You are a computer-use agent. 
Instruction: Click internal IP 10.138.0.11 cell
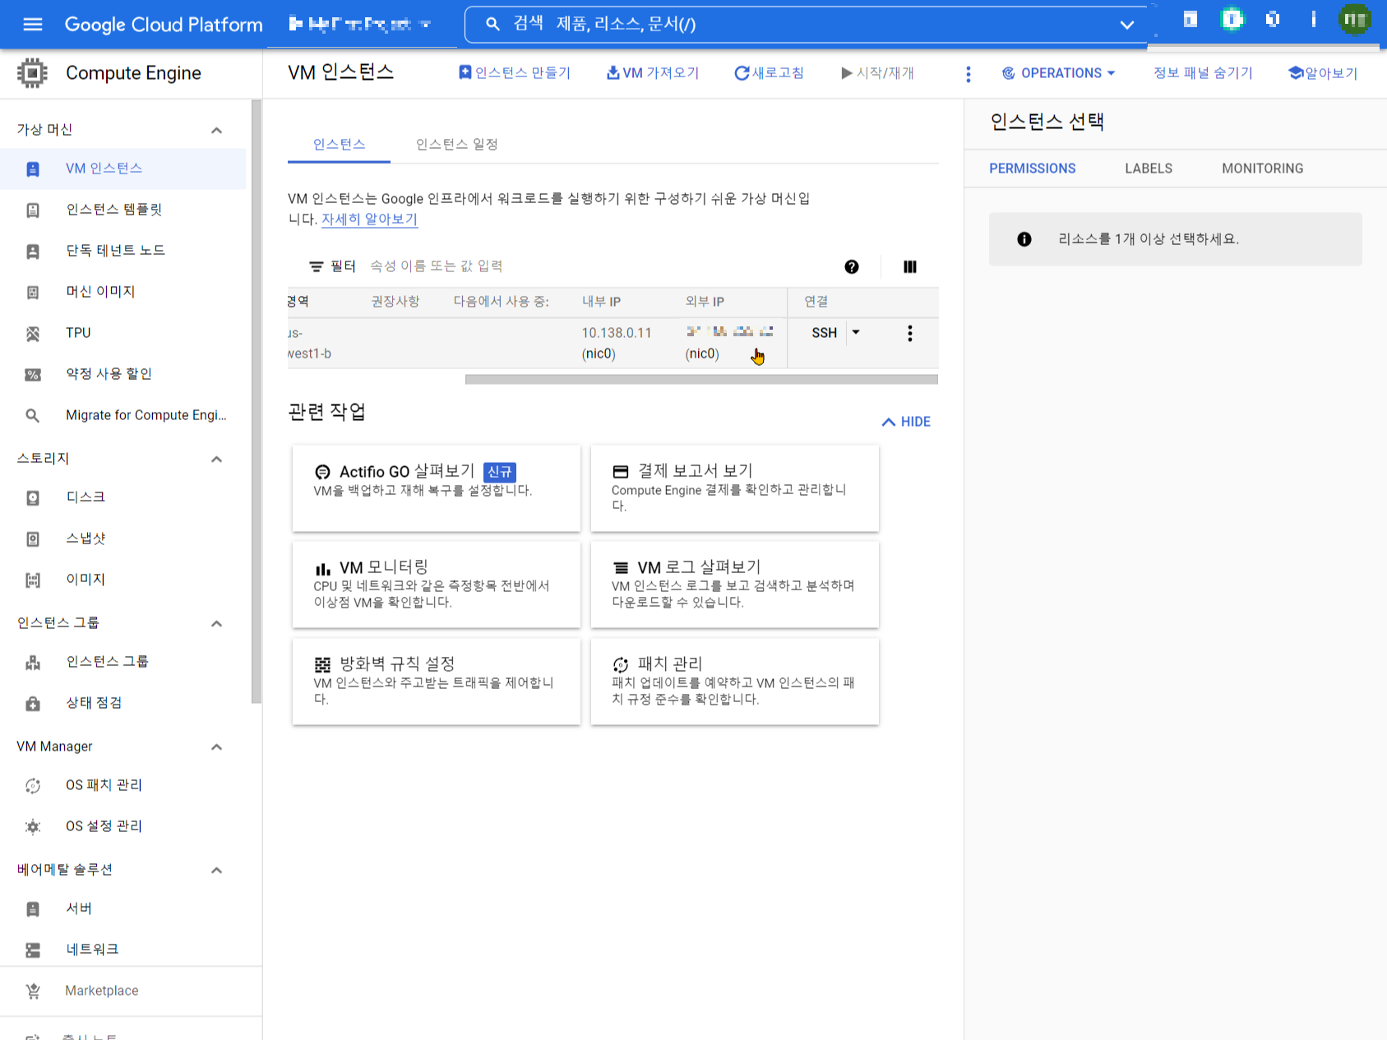coord(617,333)
